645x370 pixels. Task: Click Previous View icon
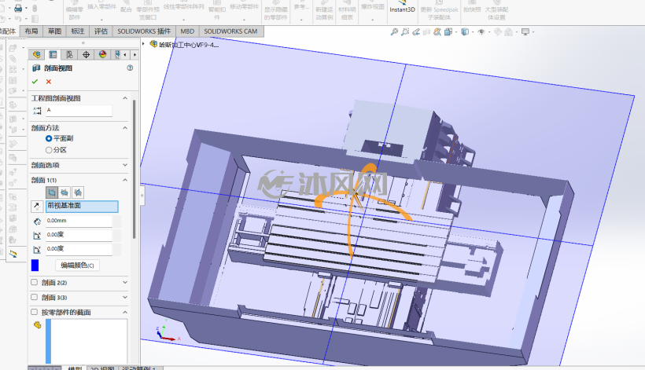click(416, 31)
